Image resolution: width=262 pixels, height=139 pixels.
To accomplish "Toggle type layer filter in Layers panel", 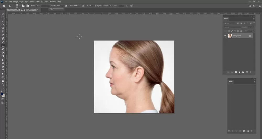I will point(244,23).
